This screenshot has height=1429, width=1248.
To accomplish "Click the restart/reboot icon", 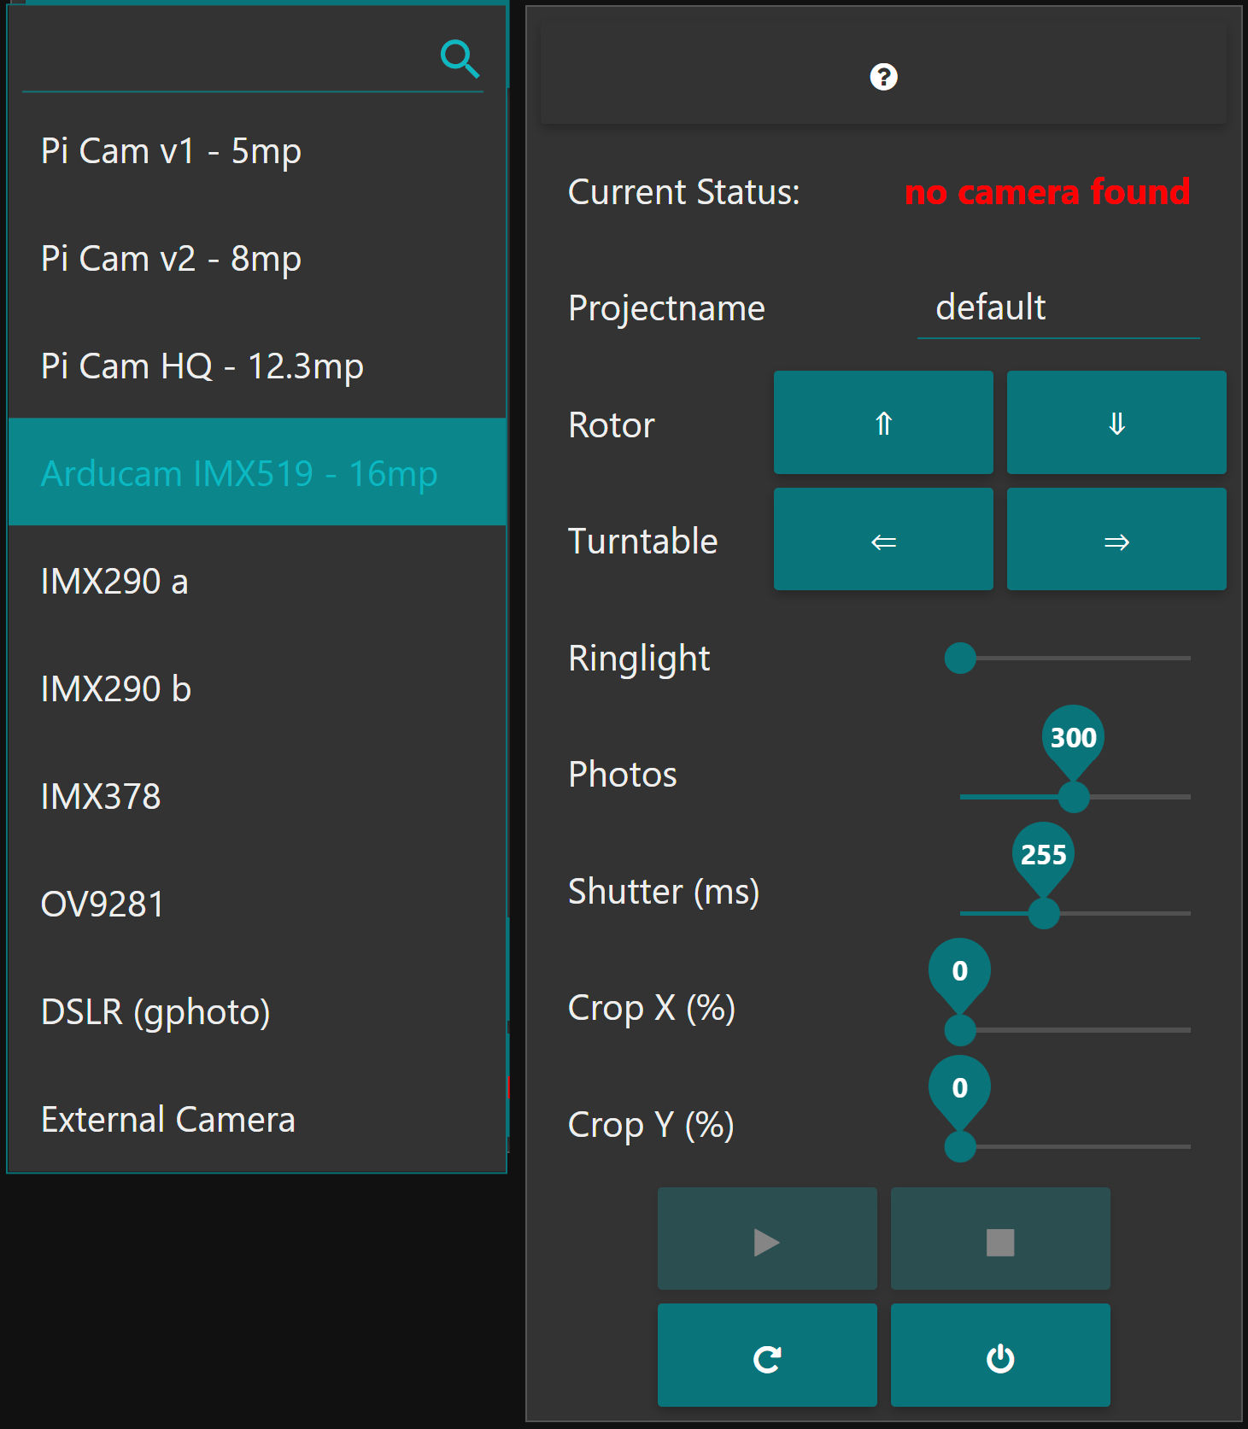I will (766, 1356).
